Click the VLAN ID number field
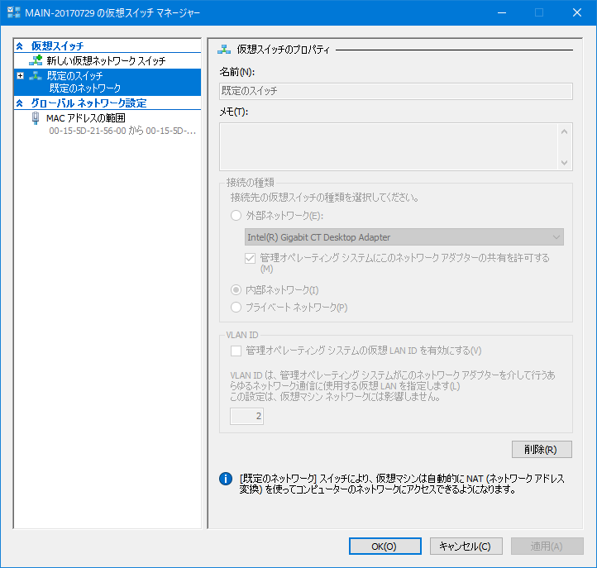Viewport: 597px width, 568px height. (x=246, y=416)
